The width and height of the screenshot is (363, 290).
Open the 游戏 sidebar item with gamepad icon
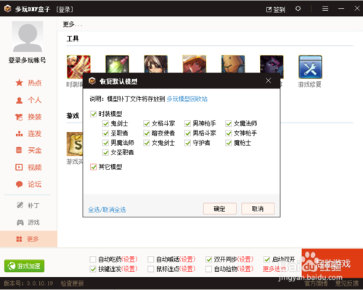click(28, 223)
